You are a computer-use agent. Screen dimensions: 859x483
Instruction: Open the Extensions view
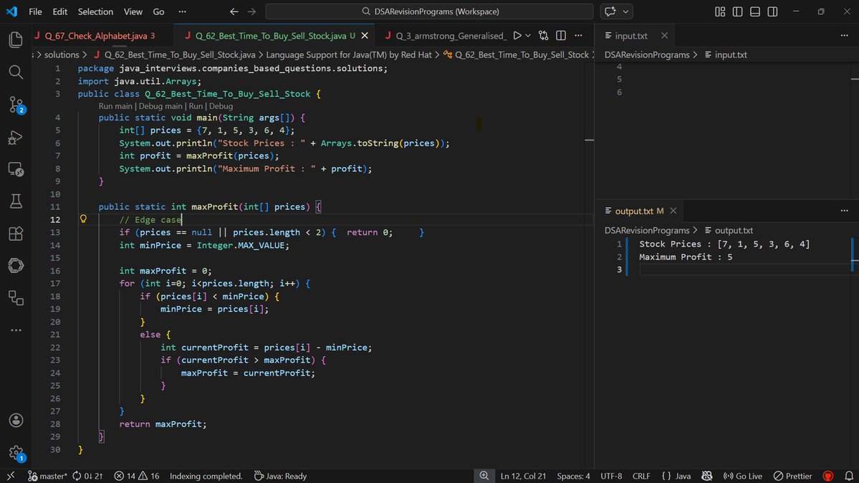[16, 234]
